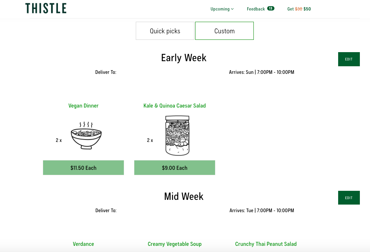Viewport: 370px width, 252px height.
Task: Click the THISTLE logo
Action: click(46, 8)
